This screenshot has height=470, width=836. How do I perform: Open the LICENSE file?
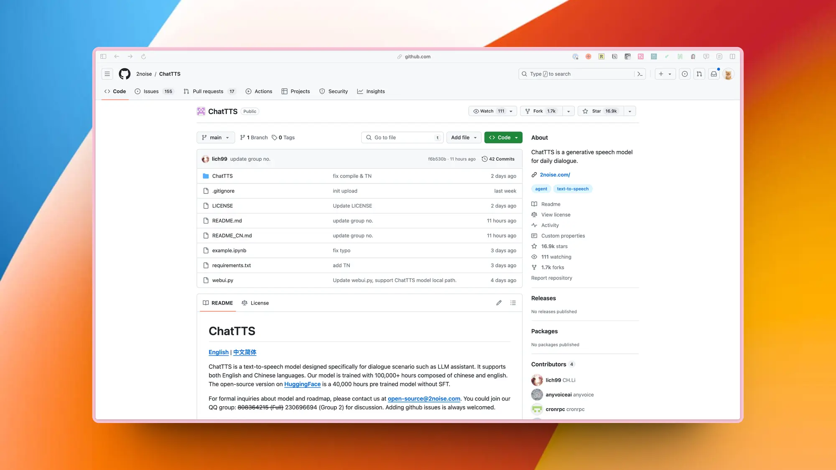click(222, 206)
